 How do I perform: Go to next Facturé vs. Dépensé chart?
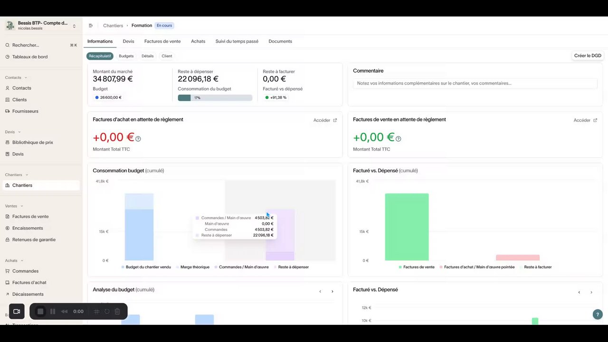pyautogui.click(x=591, y=292)
